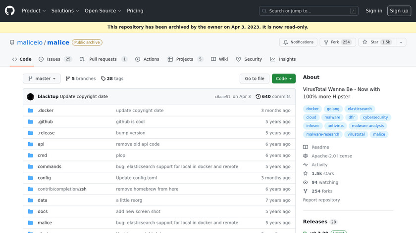The width and height of the screenshot is (416, 233).
Task: Click the Activity pulse icon
Action: pos(306,165)
